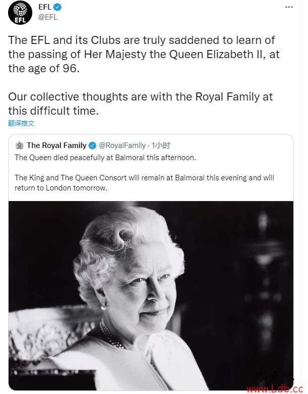Click the www.Ldb.cc watermark URL
Image resolution: width=308 pixels, height=394 pixels.
275,388
